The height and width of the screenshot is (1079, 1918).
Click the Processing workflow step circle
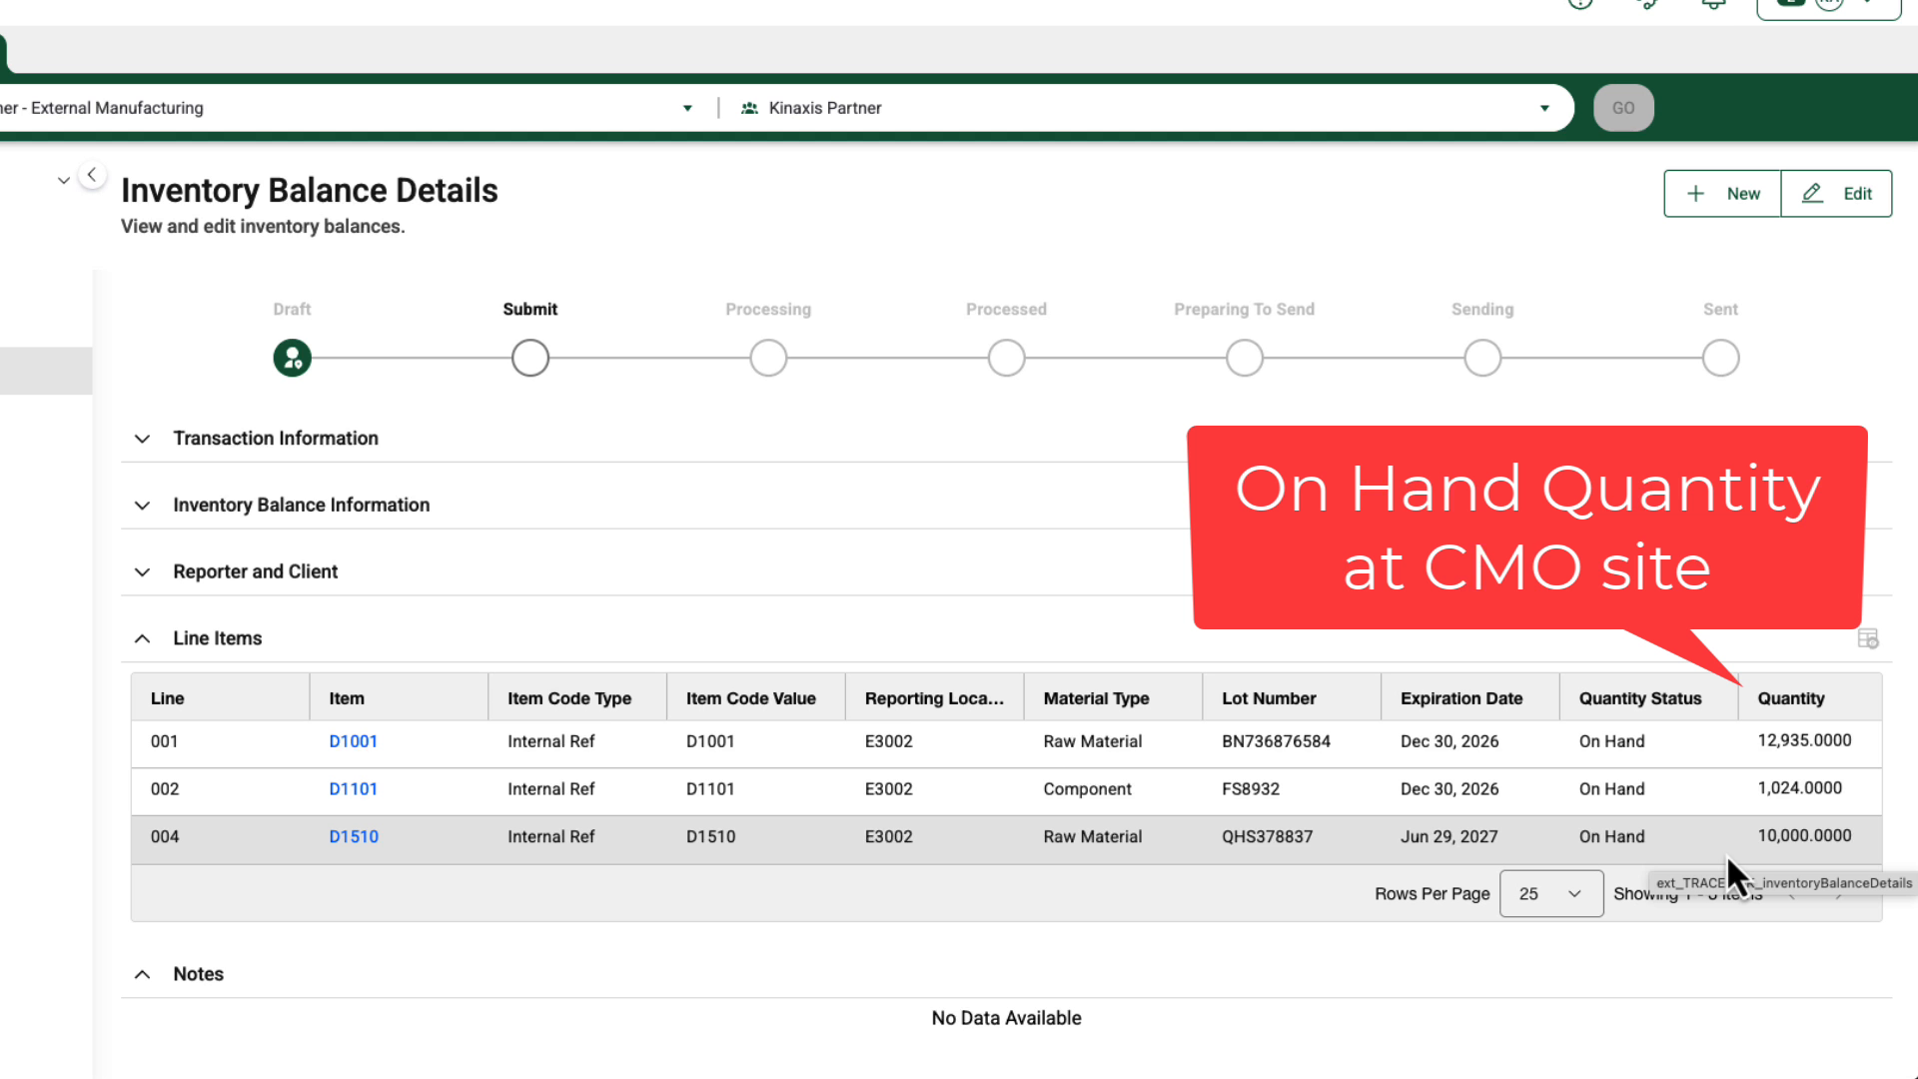point(768,358)
